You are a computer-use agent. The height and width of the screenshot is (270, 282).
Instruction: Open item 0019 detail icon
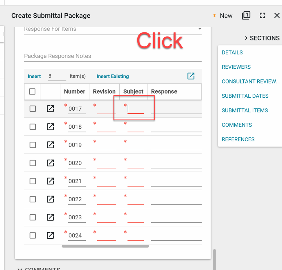tap(50, 145)
